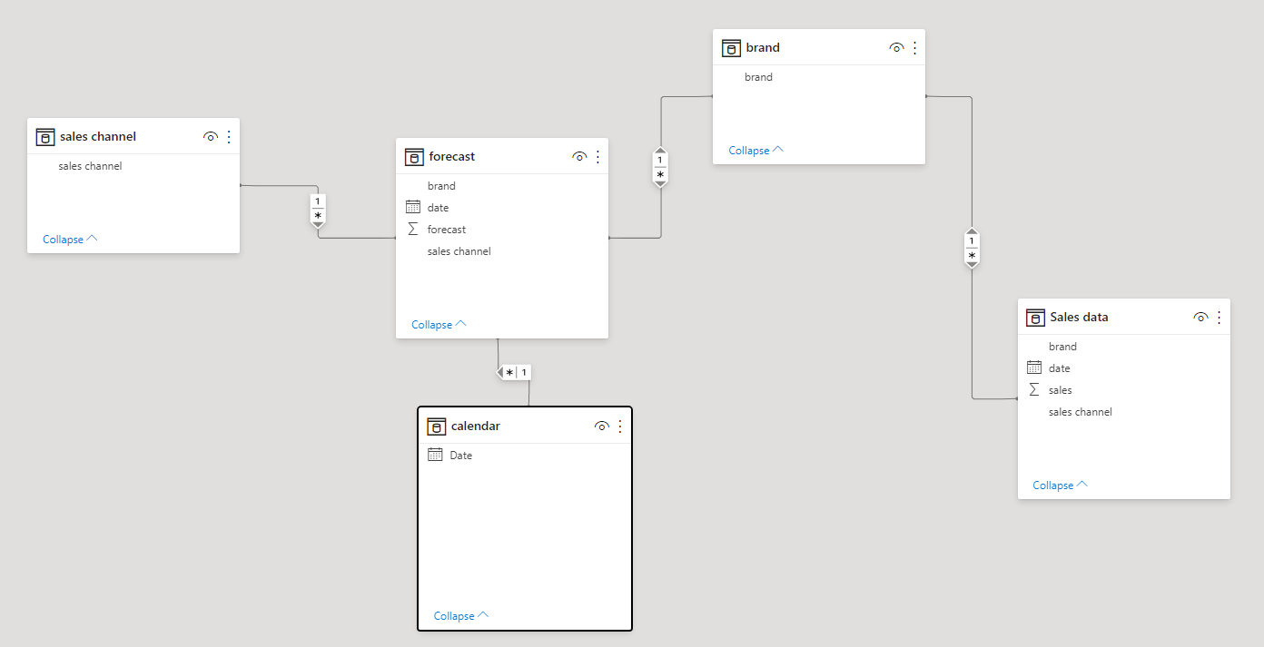Collapse the brand table card
The image size is (1264, 647).
pos(755,151)
